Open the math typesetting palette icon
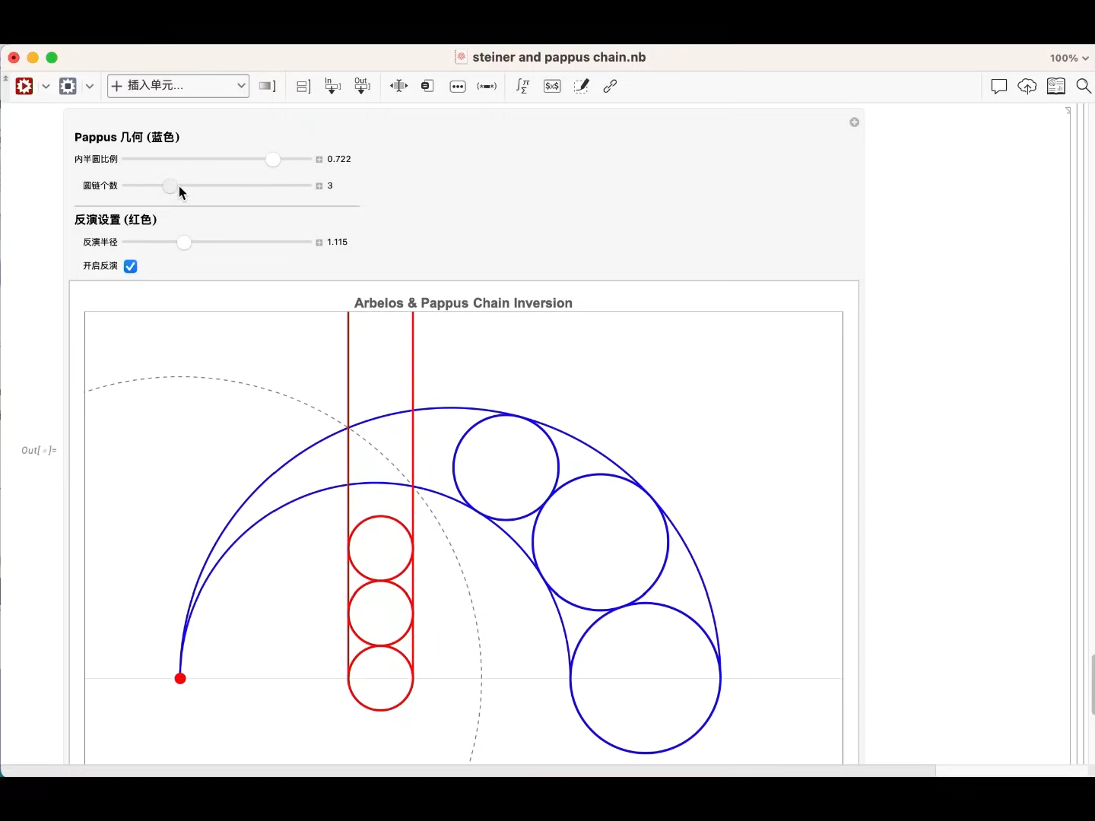1095x821 pixels. 523,86
